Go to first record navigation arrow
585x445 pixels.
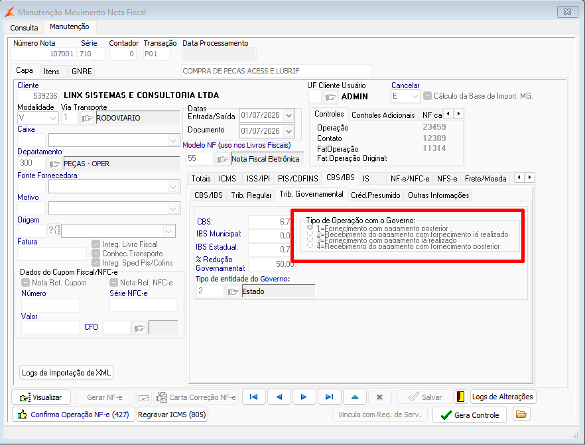point(253,397)
